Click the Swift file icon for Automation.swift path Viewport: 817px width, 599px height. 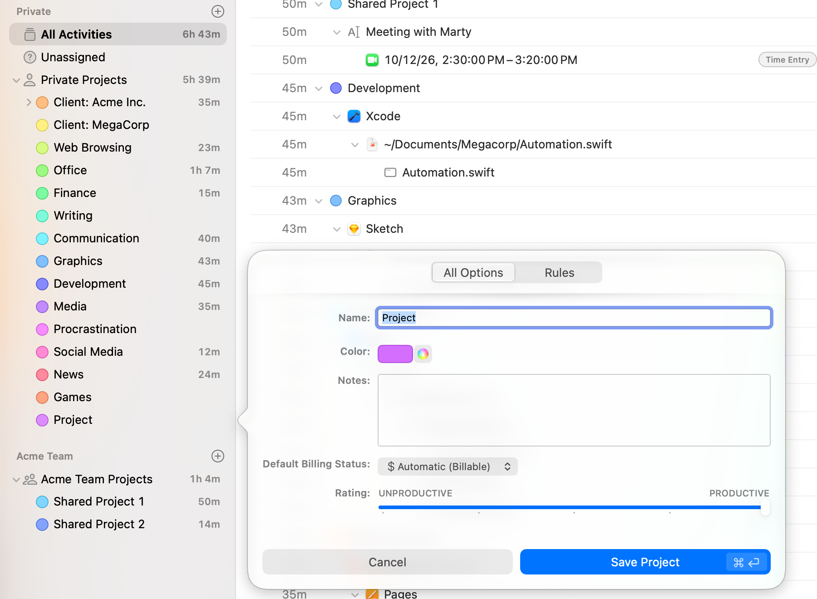click(372, 144)
